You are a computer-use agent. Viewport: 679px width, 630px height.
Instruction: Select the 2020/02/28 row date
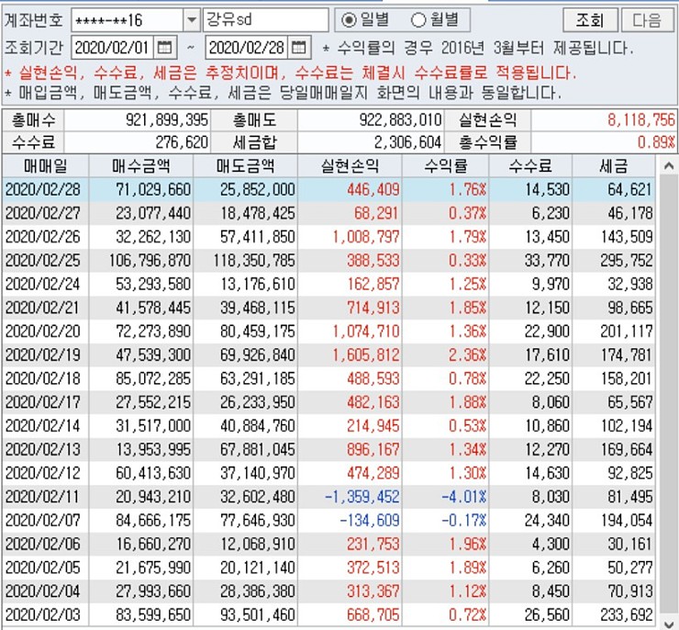coord(43,190)
